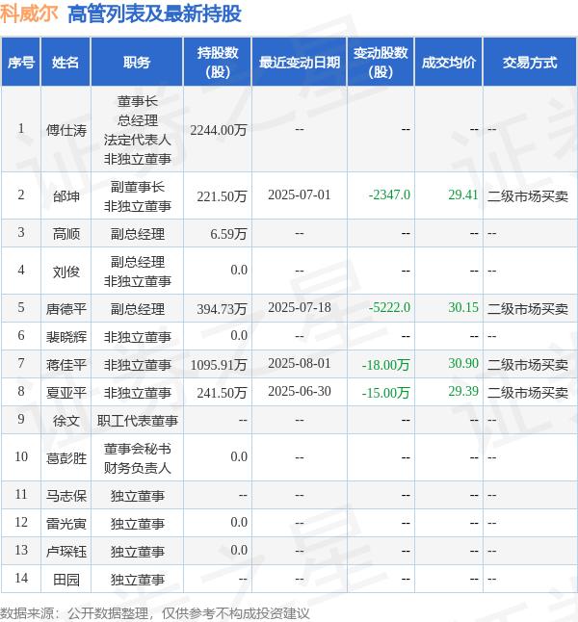578x622 pixels.
Task: Select the name 徐文
Action: coord(66,421)
